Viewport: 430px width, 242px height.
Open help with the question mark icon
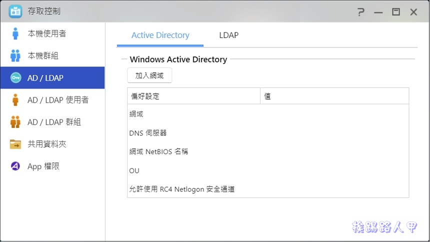[x=361, y=12]
